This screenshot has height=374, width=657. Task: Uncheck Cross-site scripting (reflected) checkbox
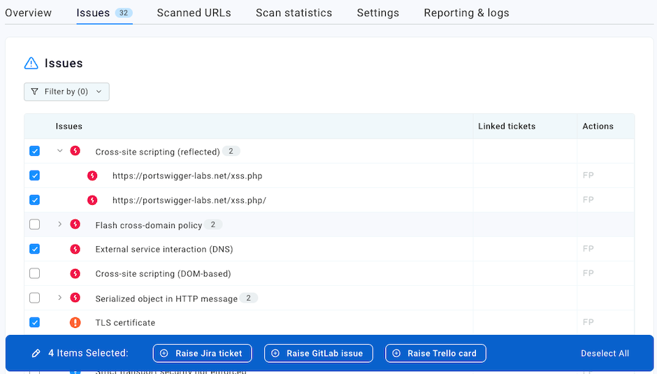click(x=35, y=151)
